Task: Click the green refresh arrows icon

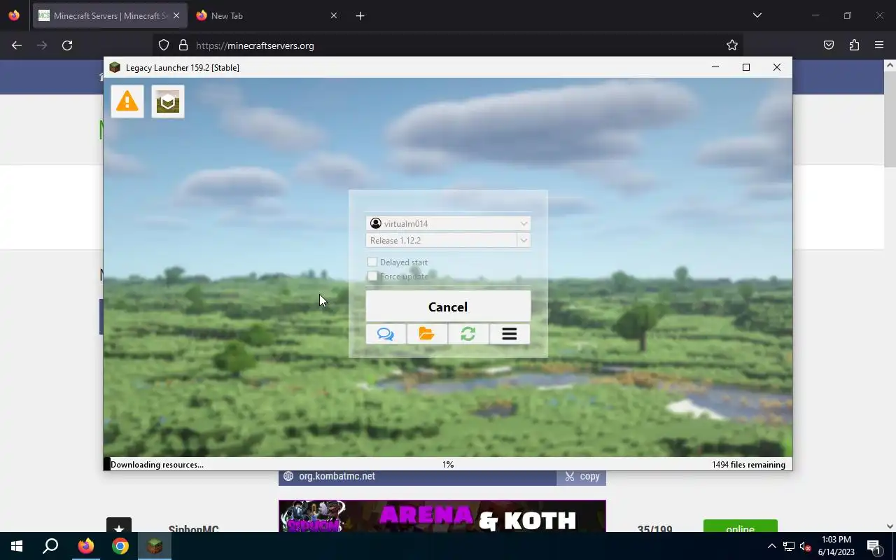Action: click(x=468, y=334)
